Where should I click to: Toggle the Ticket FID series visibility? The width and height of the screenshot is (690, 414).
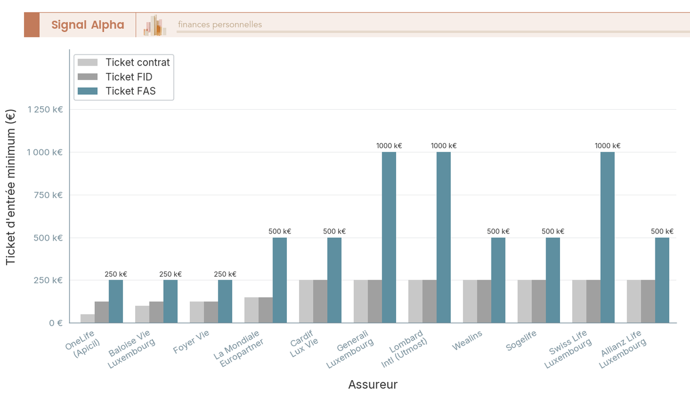129,76
